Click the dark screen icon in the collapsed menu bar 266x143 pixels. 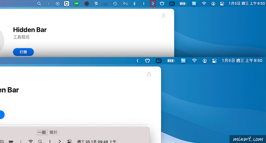click(159, 61)
